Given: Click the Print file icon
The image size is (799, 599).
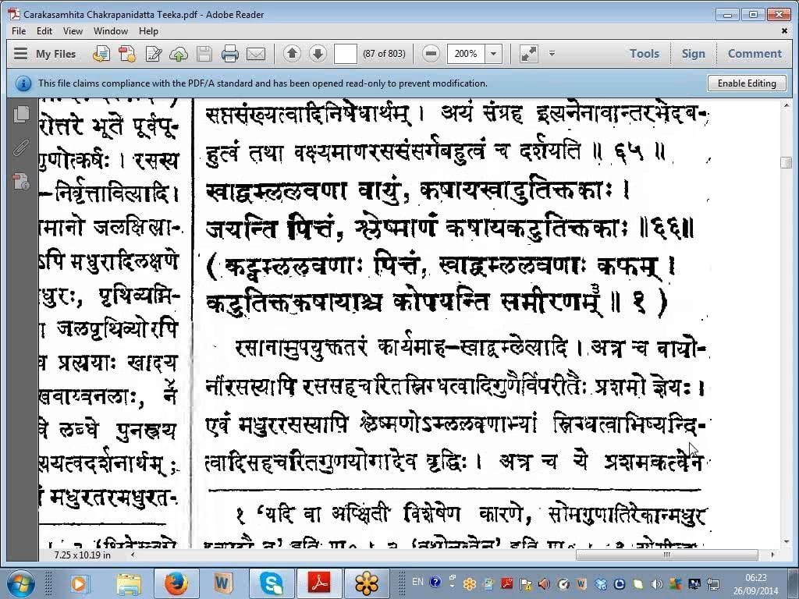Looking at the screenshot, I should coord(229,54).
